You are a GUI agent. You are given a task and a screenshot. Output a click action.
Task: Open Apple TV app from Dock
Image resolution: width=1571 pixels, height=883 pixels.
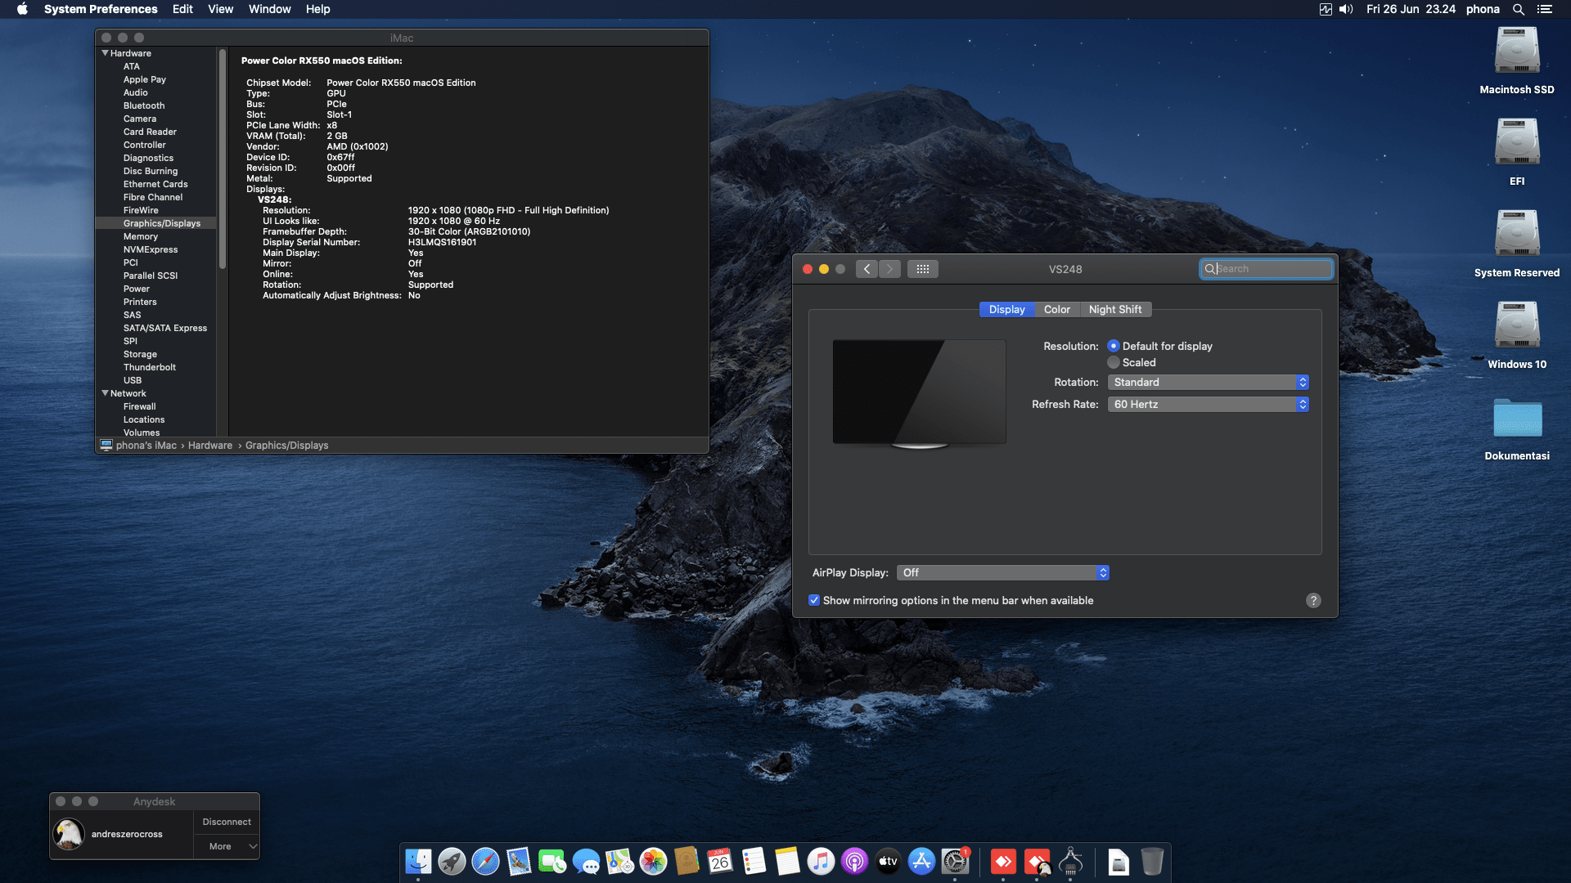coord(888,862)
